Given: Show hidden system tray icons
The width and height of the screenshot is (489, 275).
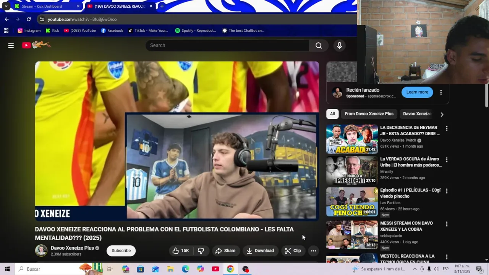Looking at the screenshot, I should pyautogui.click(x=415, y=269).
